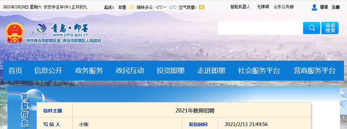Select the 投资即墨 navigation item
This screenshot has height=129, width=347.
171,71
